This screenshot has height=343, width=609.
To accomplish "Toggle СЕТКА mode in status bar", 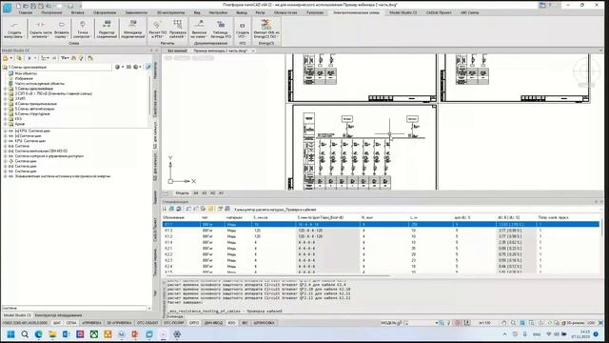I will pos(71,323).
